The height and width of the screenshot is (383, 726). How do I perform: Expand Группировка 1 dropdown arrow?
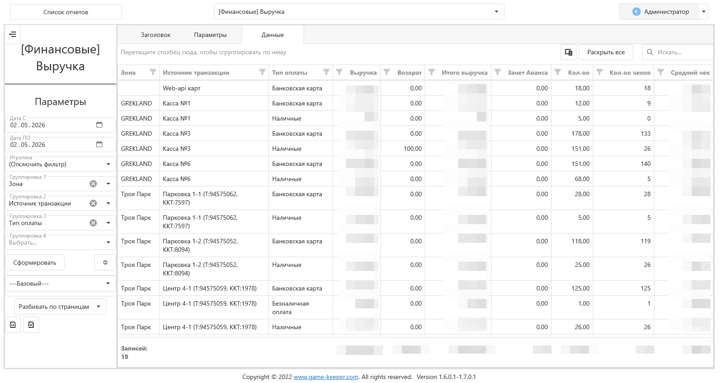click(x=108, y=184)
